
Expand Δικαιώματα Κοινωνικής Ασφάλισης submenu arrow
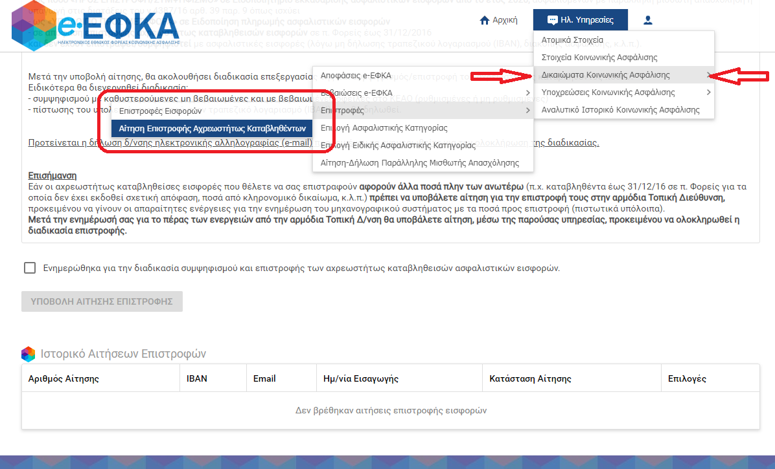(x=709, y=75)
